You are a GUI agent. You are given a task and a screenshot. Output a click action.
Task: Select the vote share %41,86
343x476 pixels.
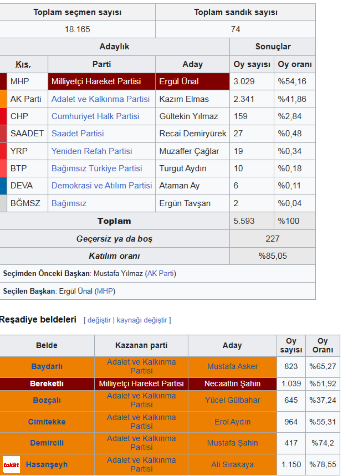tap(292, 99)
